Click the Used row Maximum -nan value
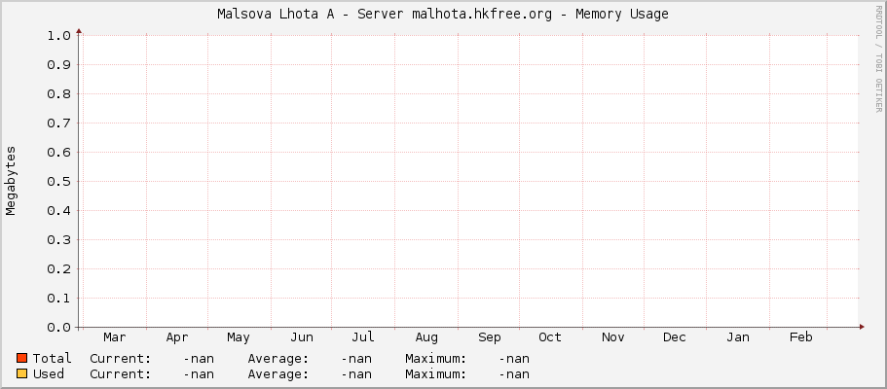The height and width of the screenshot is (389, 887). click(514, 374)
